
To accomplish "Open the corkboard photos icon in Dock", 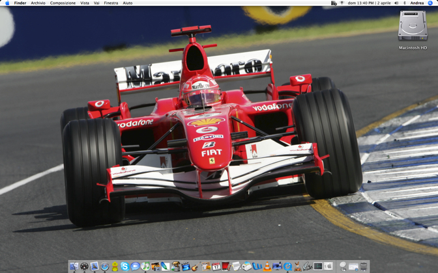I will coord(206,266).
